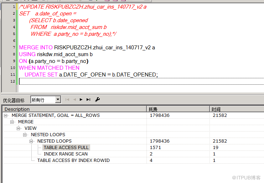Collapse MERGE STATEMENT tree node
264x183 pixels.
click(6, 115)
